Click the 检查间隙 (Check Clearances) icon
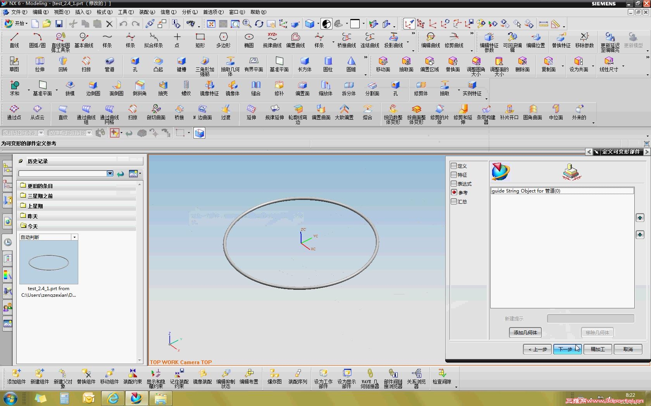651x406 pixels. pos(442,377)
